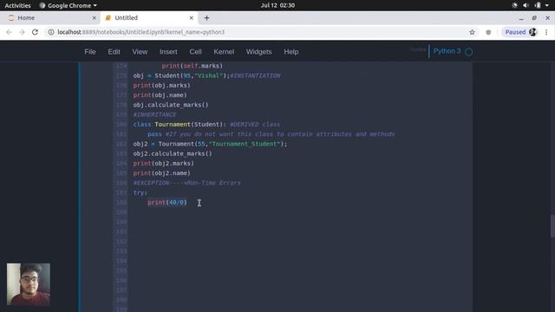Click the obj2.calculate_marks() line
Screen dimensions: 555x312
173,153
